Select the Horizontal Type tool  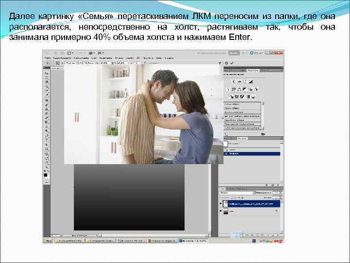[47, 140]
